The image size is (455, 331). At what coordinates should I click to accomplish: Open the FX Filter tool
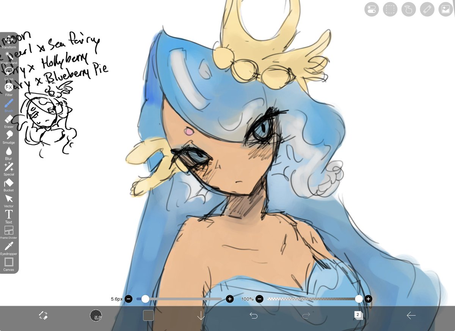(9, 90)
